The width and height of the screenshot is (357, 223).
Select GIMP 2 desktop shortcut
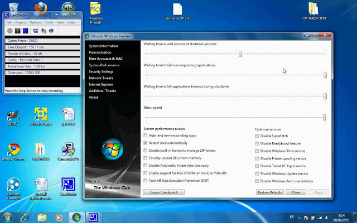tap(13, 118)
